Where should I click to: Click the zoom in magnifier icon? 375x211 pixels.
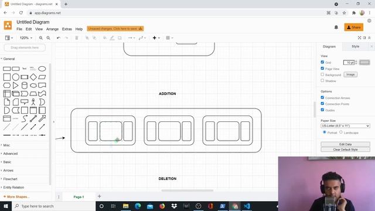coord(41,38)
